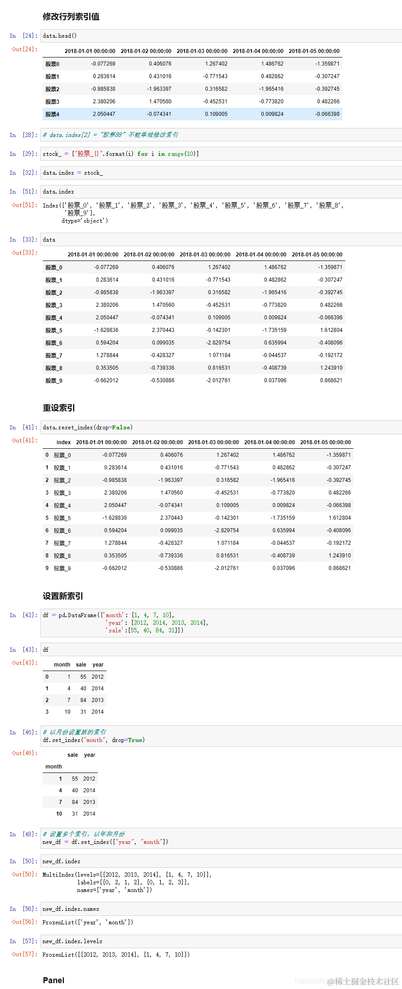Click the new_df.index.names code cell
The width and height of the screenshot is (402, 989).
(221, 909)
